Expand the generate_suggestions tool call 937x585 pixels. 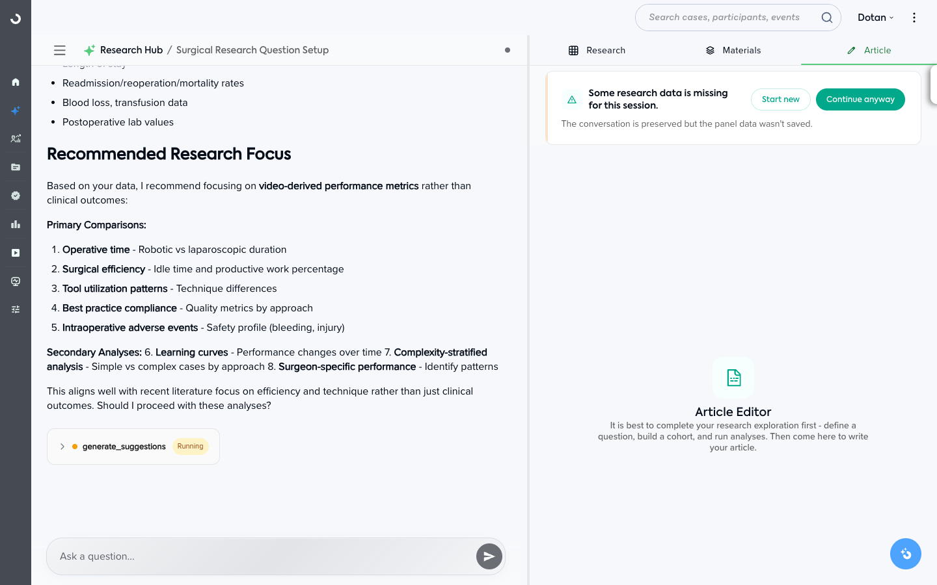62,447
